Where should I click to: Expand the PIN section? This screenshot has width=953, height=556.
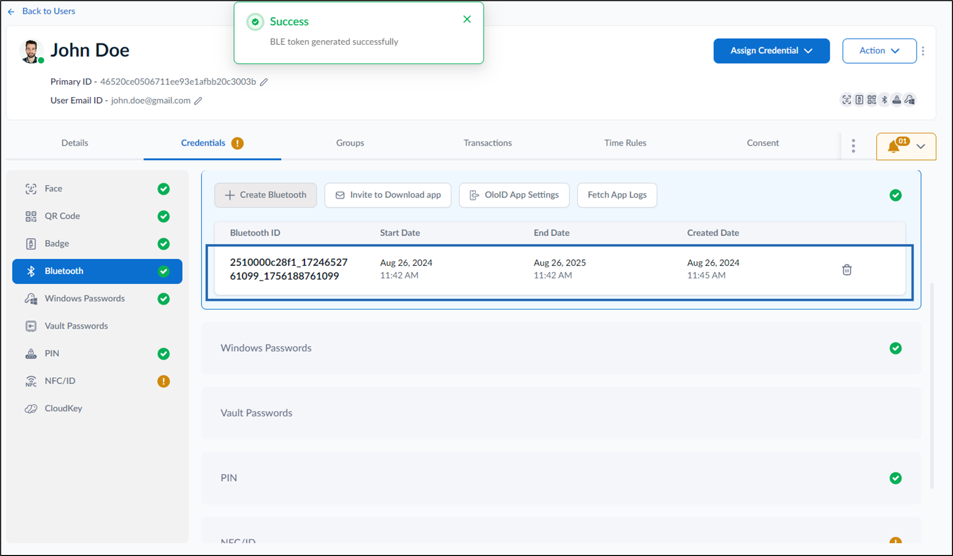coord(561,478)
